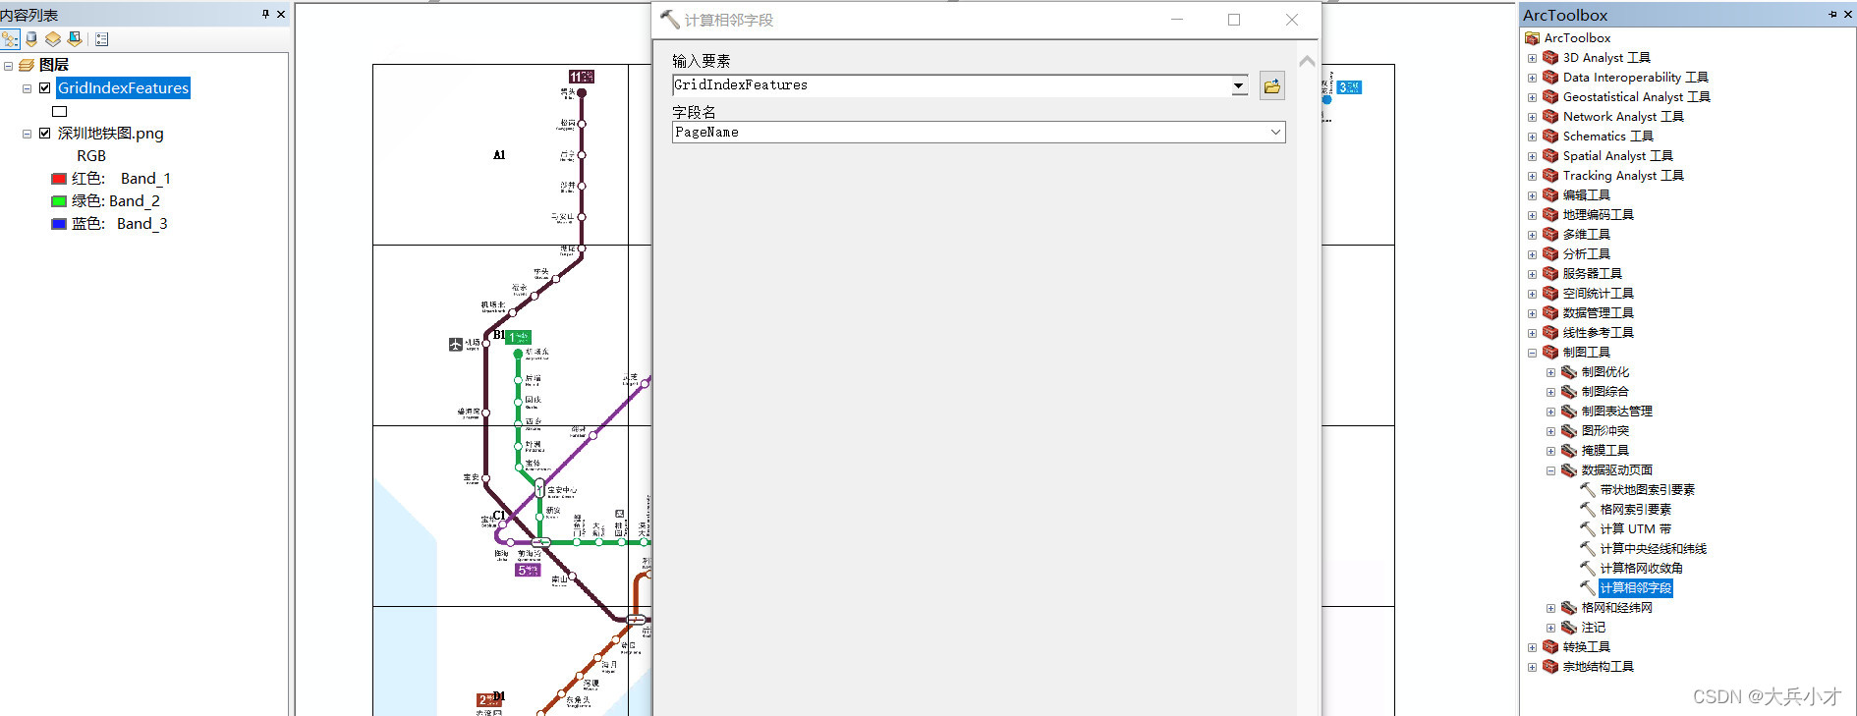The width and height of the screenshot is (1857, 716).
Task: Click the Network Analyst toolbox icon
Action: pyautogui.click(x=1550, y=117)
